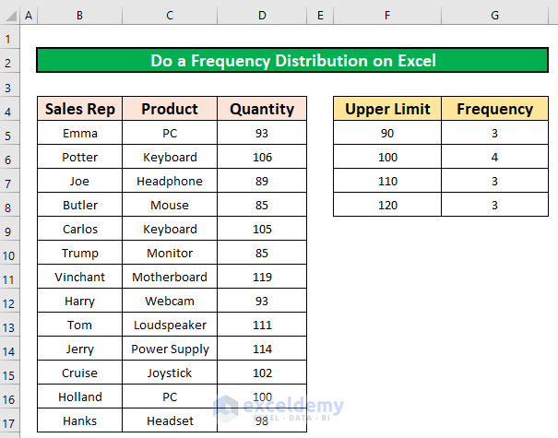Select column D header
The height and width of the screenshot is (438, 558).
coord(262,16)
